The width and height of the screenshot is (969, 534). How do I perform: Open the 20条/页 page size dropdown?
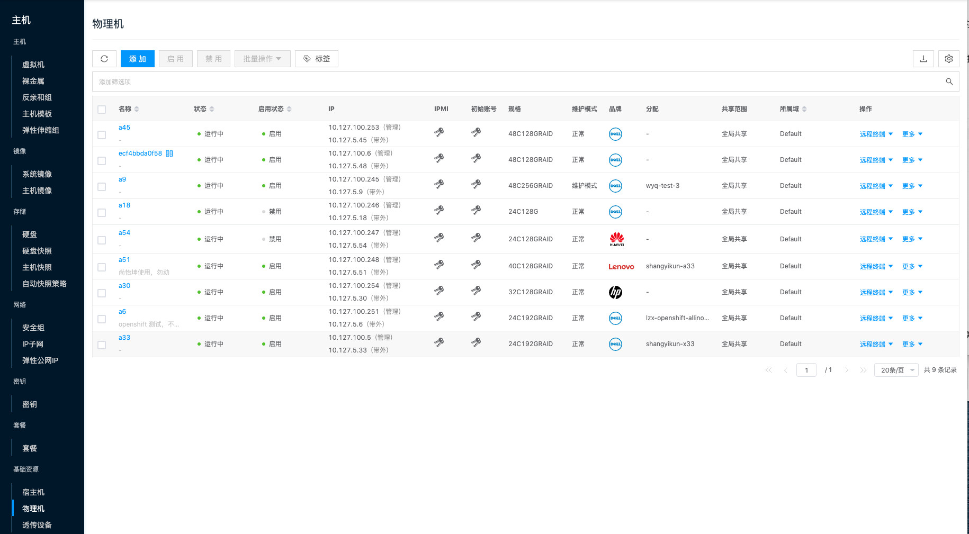point(896,370)
